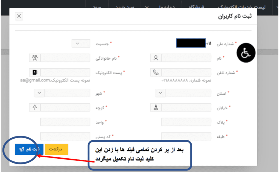Click the person icon beside نام field
This screenshot has height=172, width=280.
coord(156,58)
